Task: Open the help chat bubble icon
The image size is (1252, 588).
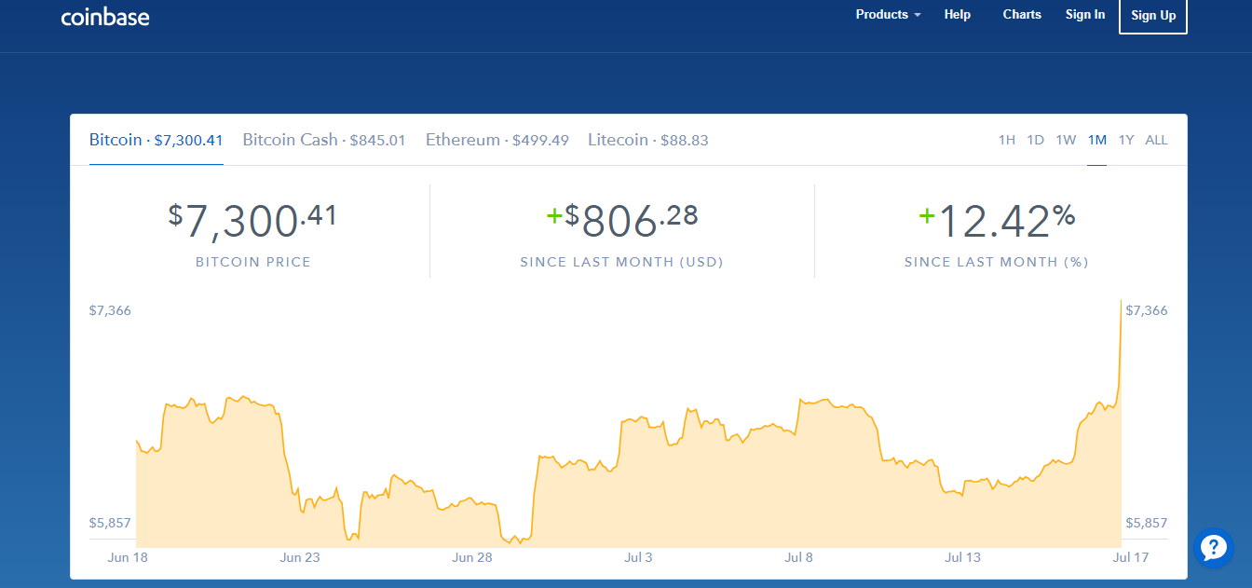Action: [1214, 547]
